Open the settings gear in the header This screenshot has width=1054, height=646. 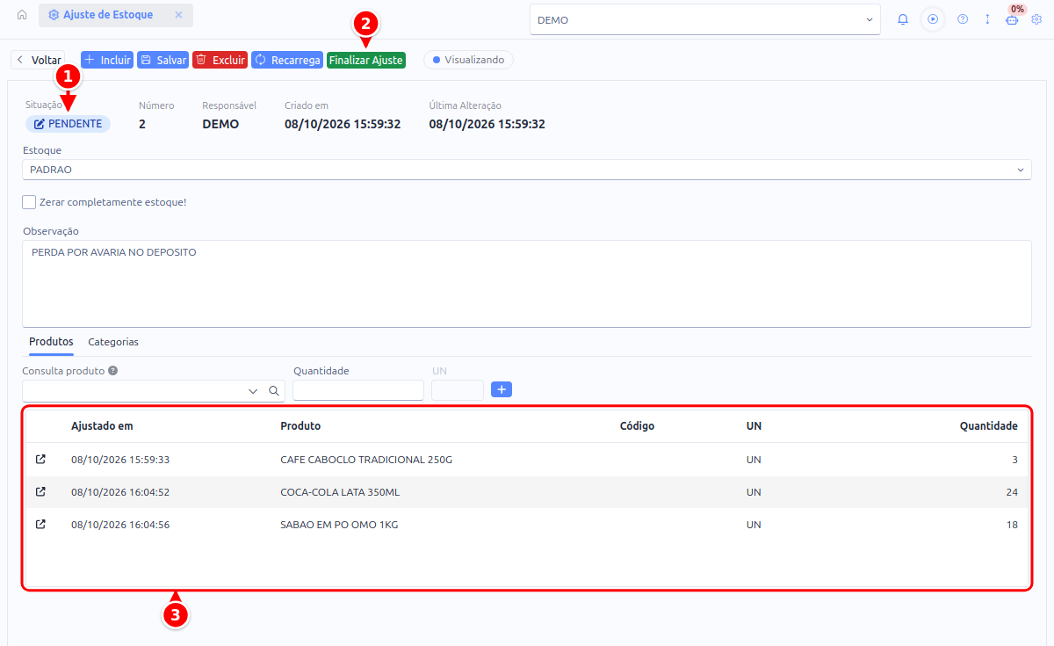1036,19
